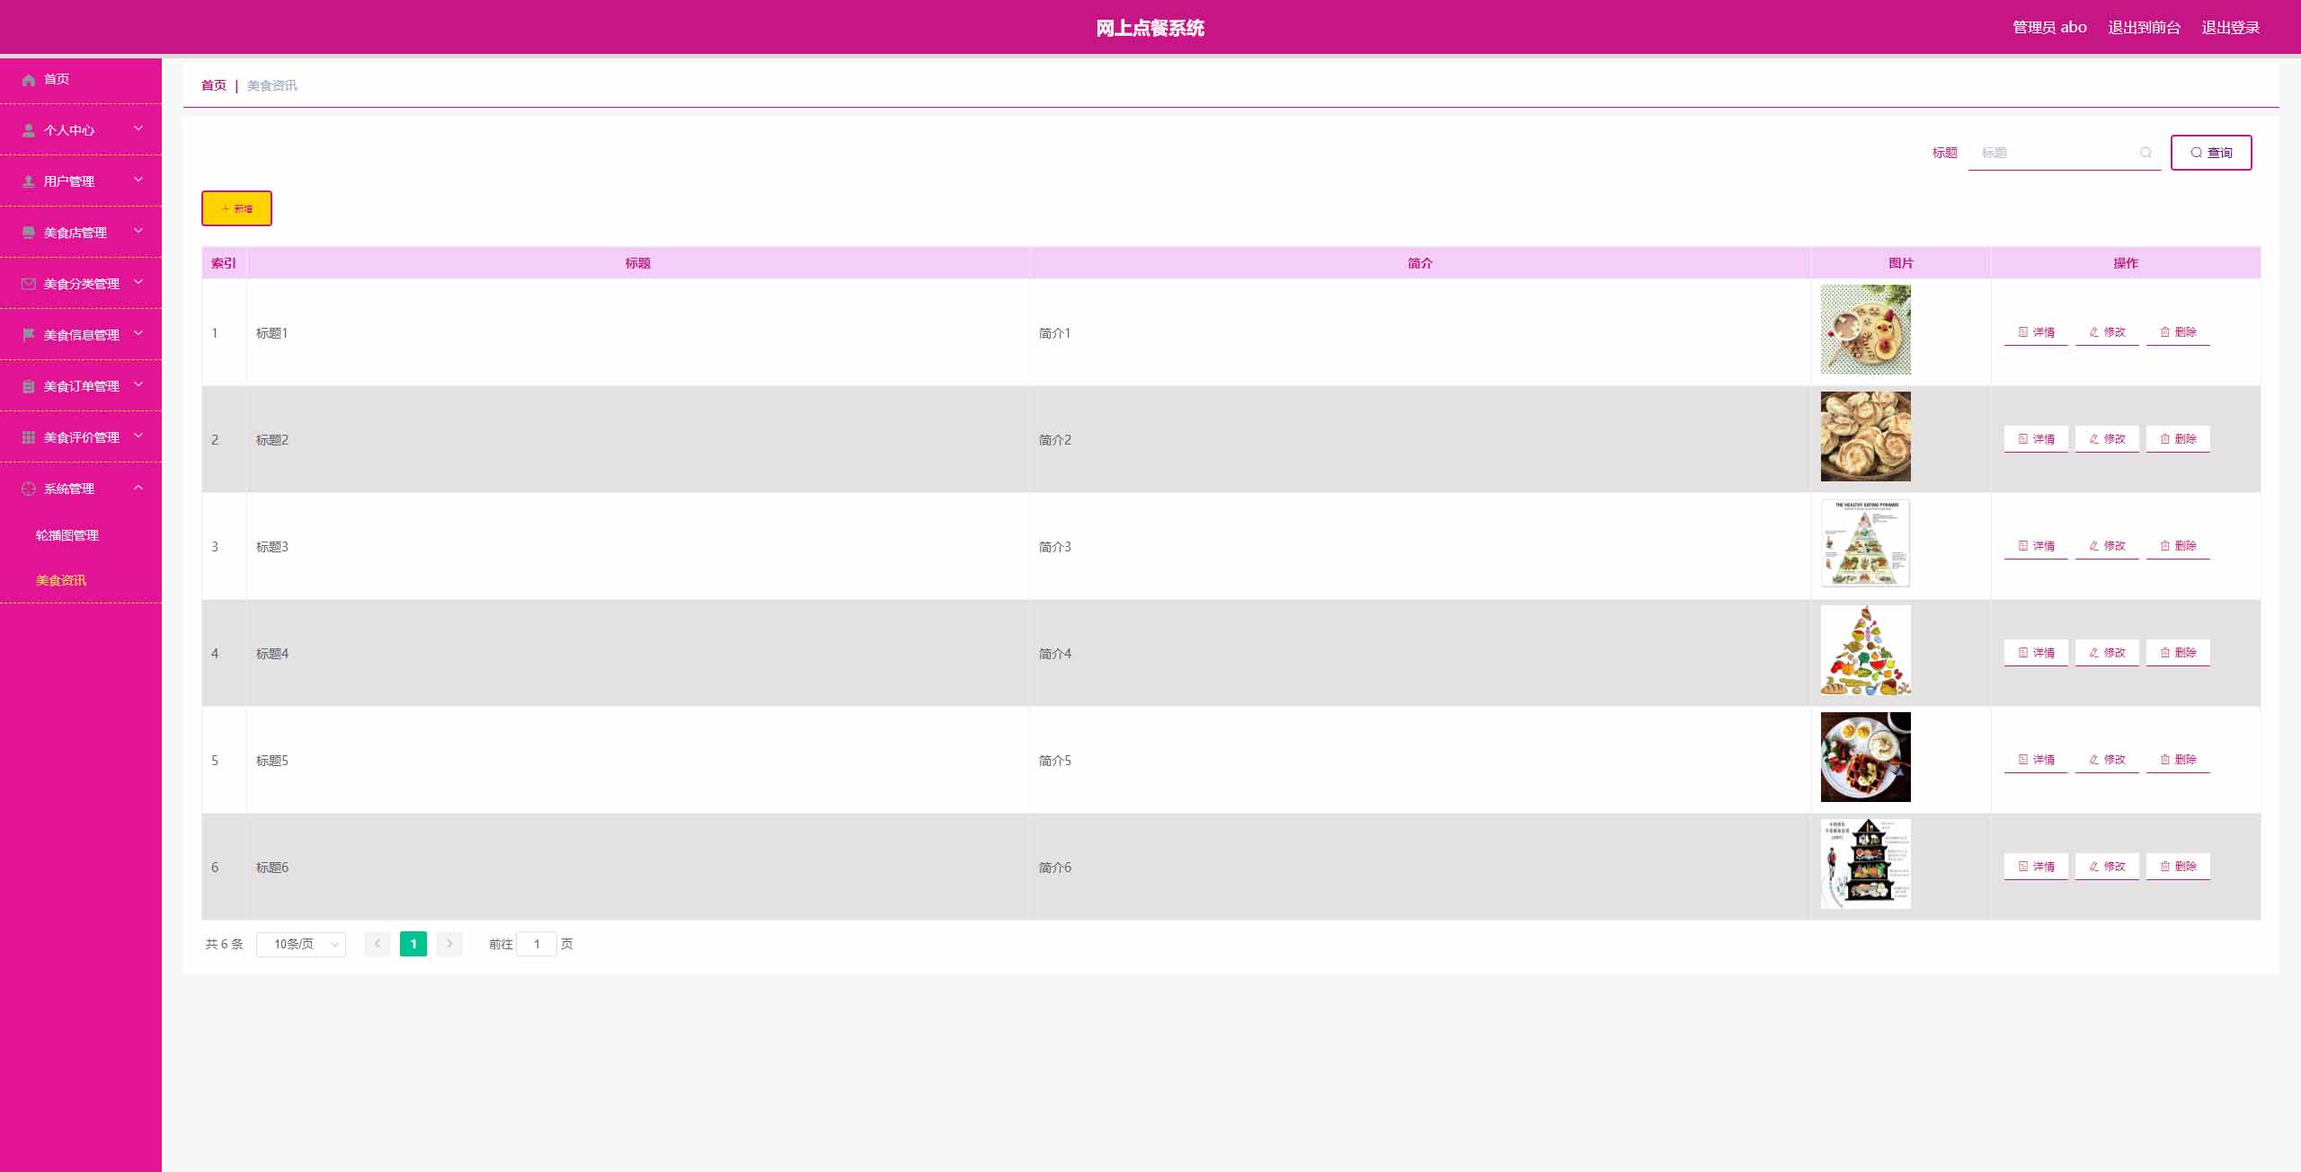The image size is (2301, 1172).
Task: Click the home icon beside 首页 in sidebar
Action: coord(29,80)
